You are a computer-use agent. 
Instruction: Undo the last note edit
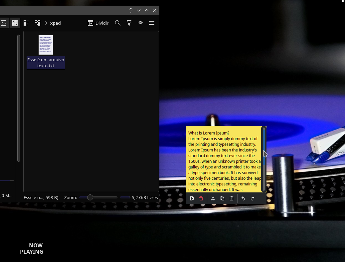click(x=243, y=198)
